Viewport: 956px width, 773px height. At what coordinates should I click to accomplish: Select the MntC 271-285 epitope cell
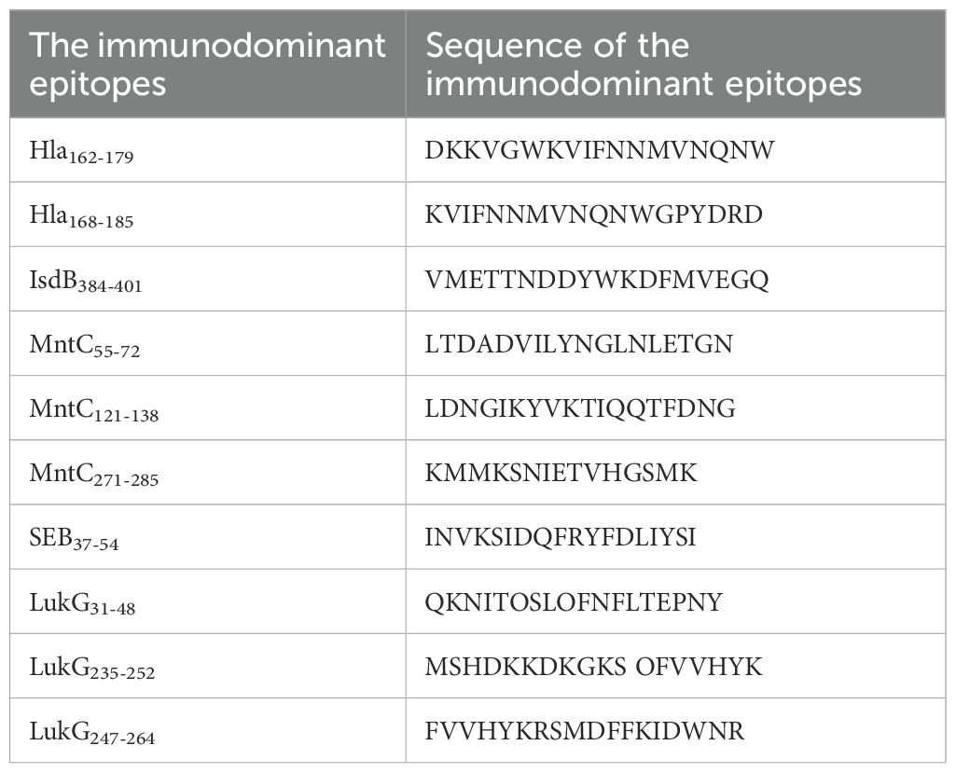click(94, 474)
